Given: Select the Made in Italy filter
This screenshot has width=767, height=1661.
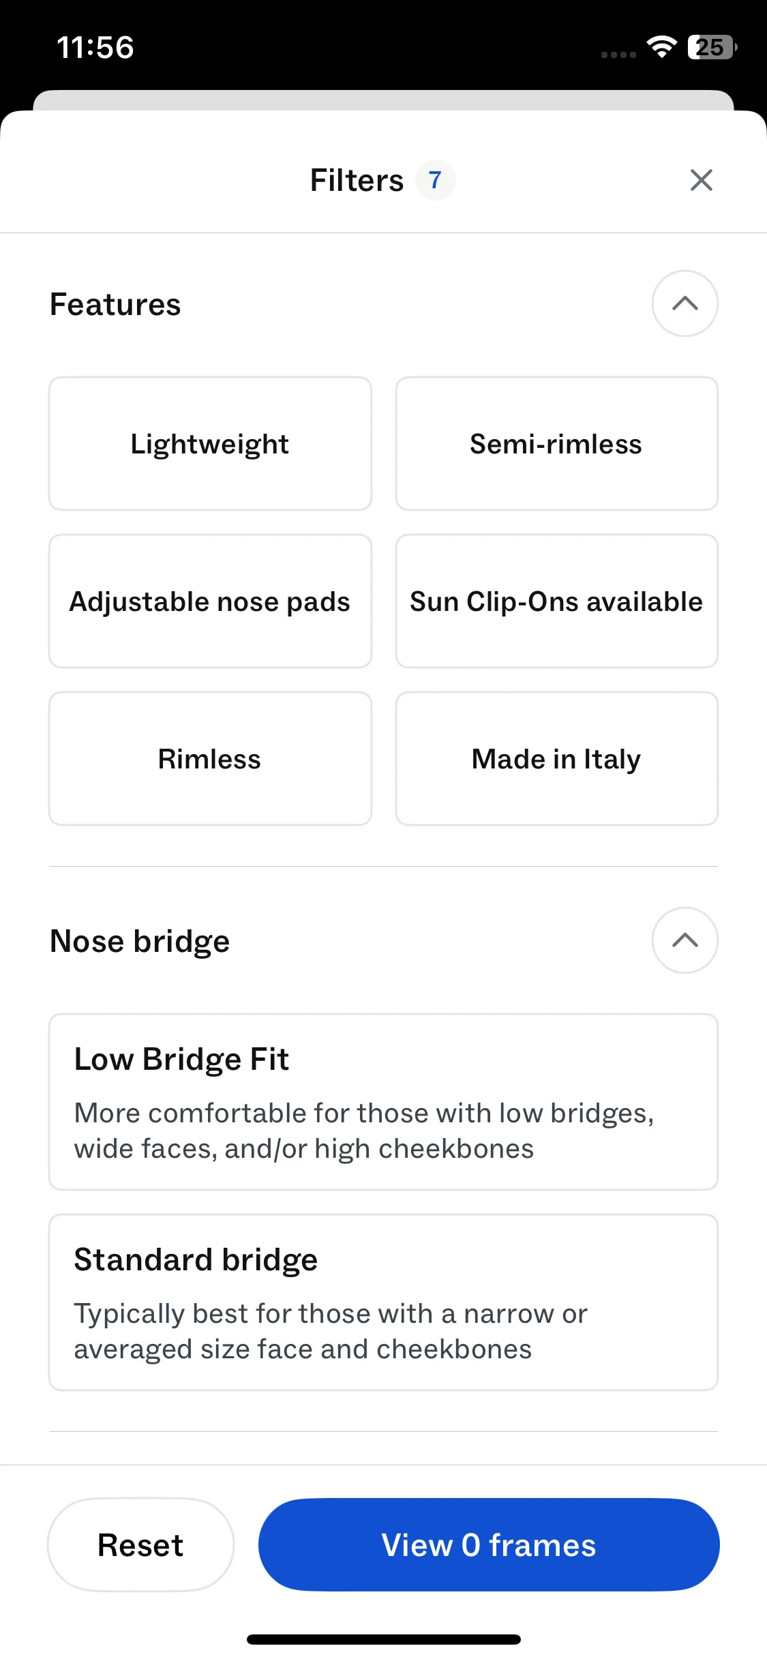Looking at the screenshot, I should pos(556,759).
